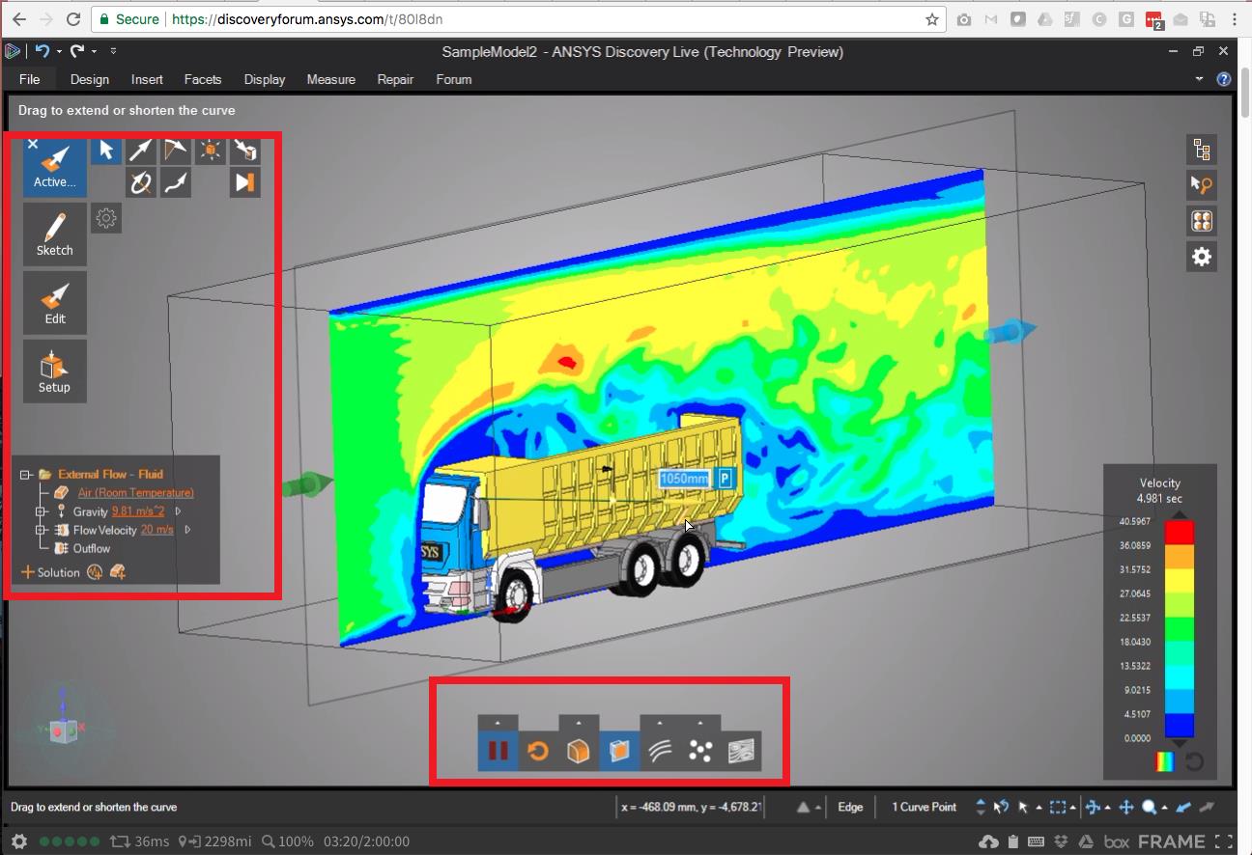
Task: Add a new Solution with plus button
Action: [x=28, y=572]
